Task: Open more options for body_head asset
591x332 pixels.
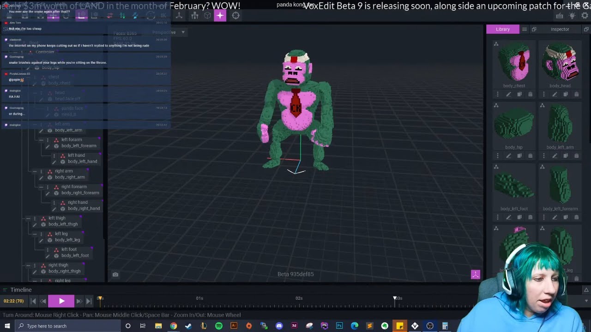Action: (x=544, y=94)
